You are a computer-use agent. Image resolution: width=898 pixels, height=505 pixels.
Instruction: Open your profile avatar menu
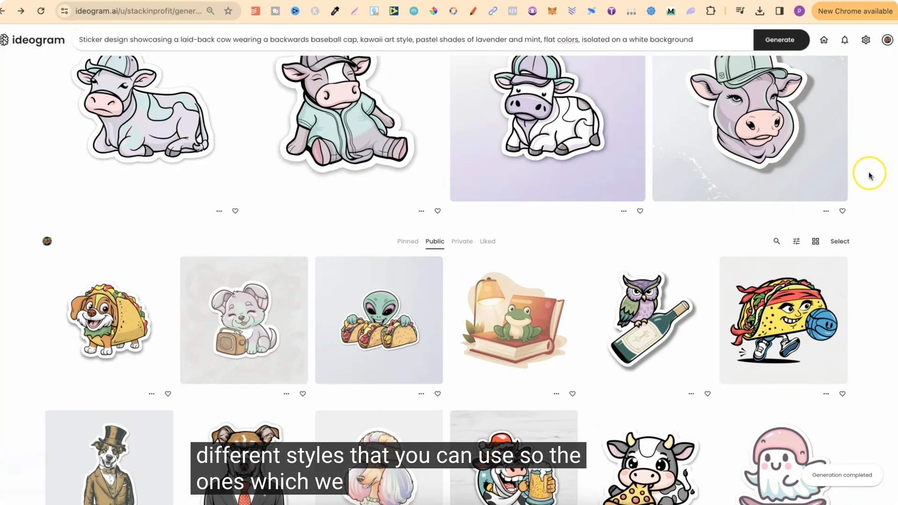click(887, 40)
